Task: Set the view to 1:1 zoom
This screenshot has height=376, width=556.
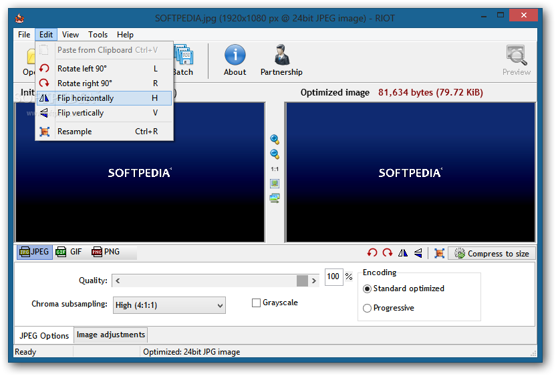Action: click(275, 169)
